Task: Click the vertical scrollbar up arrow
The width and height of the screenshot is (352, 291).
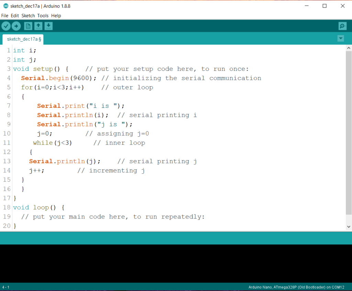Action: point(349,48)
